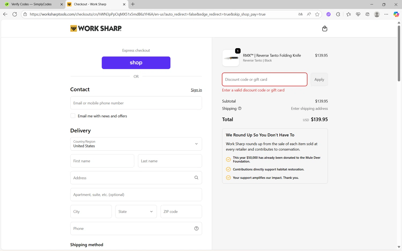402x251 pixels.
Task: Click the Mule Deer Foundation donation line
Action: (277, 159)
